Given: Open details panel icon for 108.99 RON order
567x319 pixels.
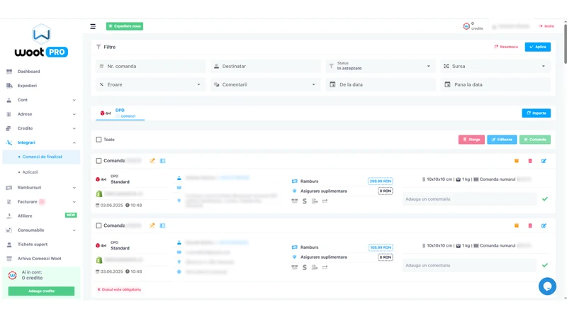Looking at the screenshot, I should 163,225.
